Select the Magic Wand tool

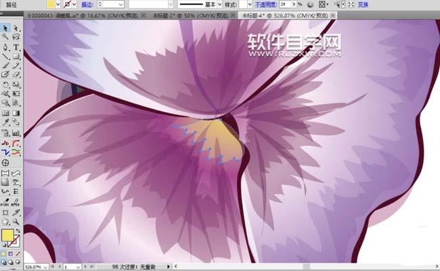pos(5,36)
